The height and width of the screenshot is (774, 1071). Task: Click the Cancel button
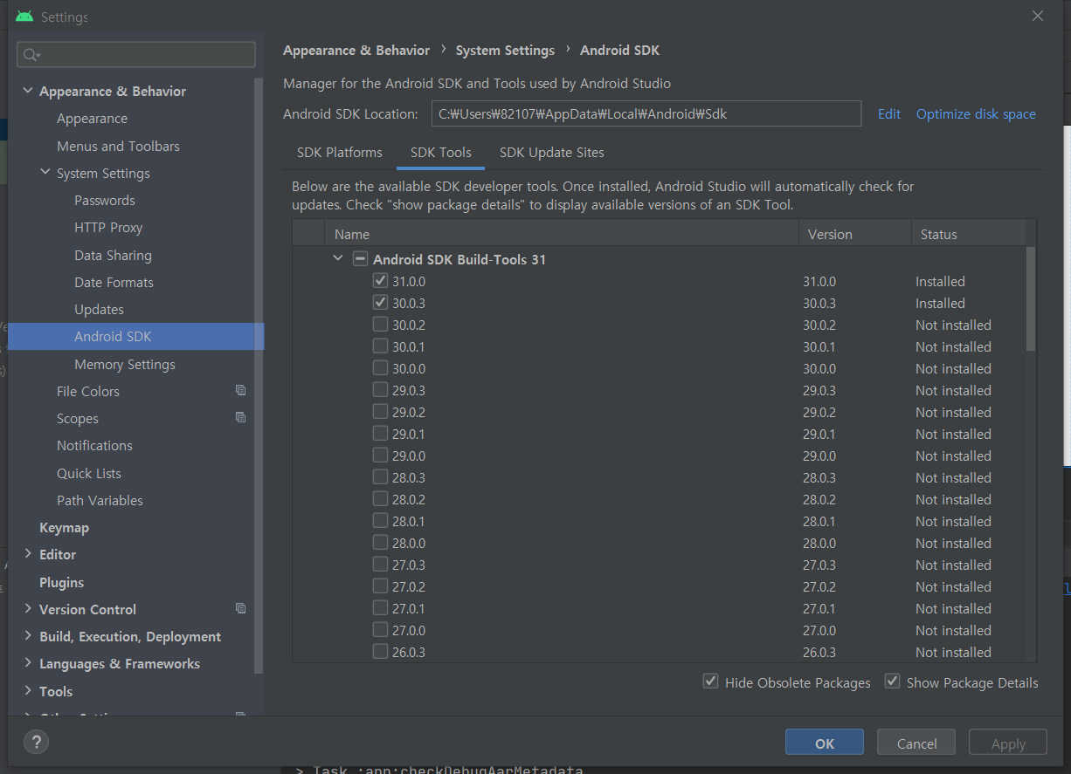coord(917,743)
